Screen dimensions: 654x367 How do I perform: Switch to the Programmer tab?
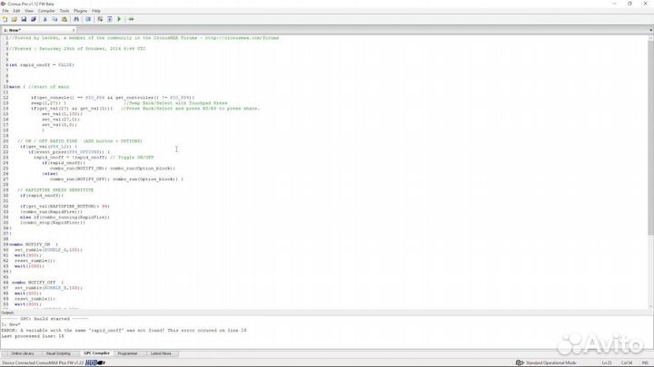pyautogui.click(x=127, y=353)
